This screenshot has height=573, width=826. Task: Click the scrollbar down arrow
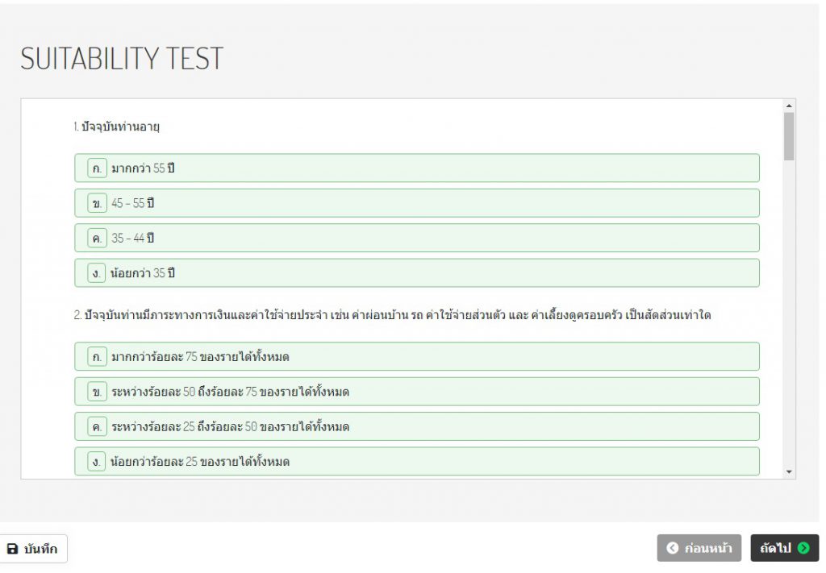[789, 472]
